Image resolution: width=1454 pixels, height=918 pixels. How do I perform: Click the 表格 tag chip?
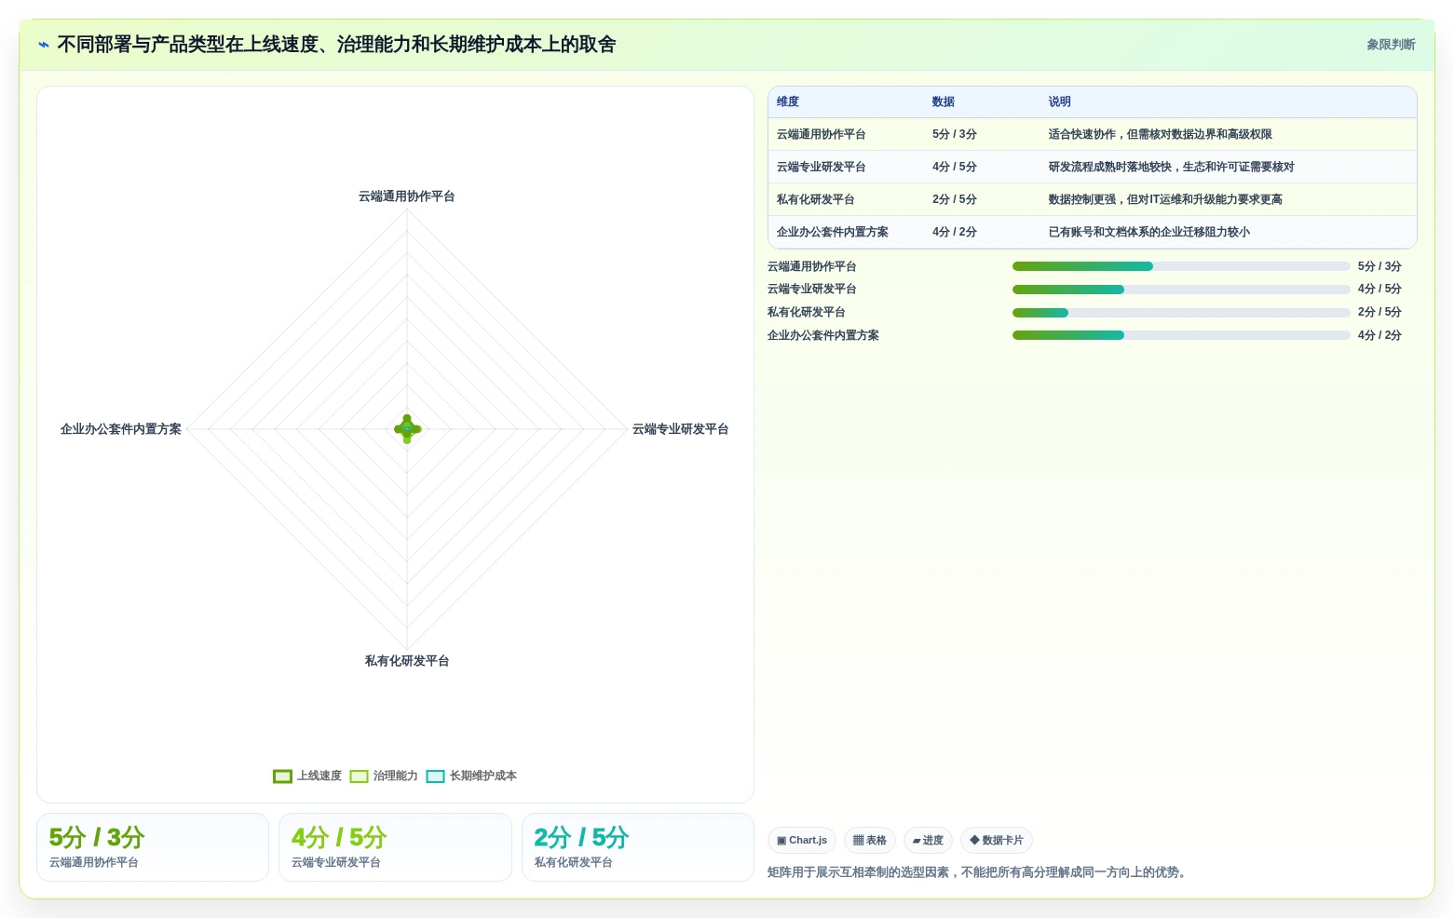coord(870,840)
